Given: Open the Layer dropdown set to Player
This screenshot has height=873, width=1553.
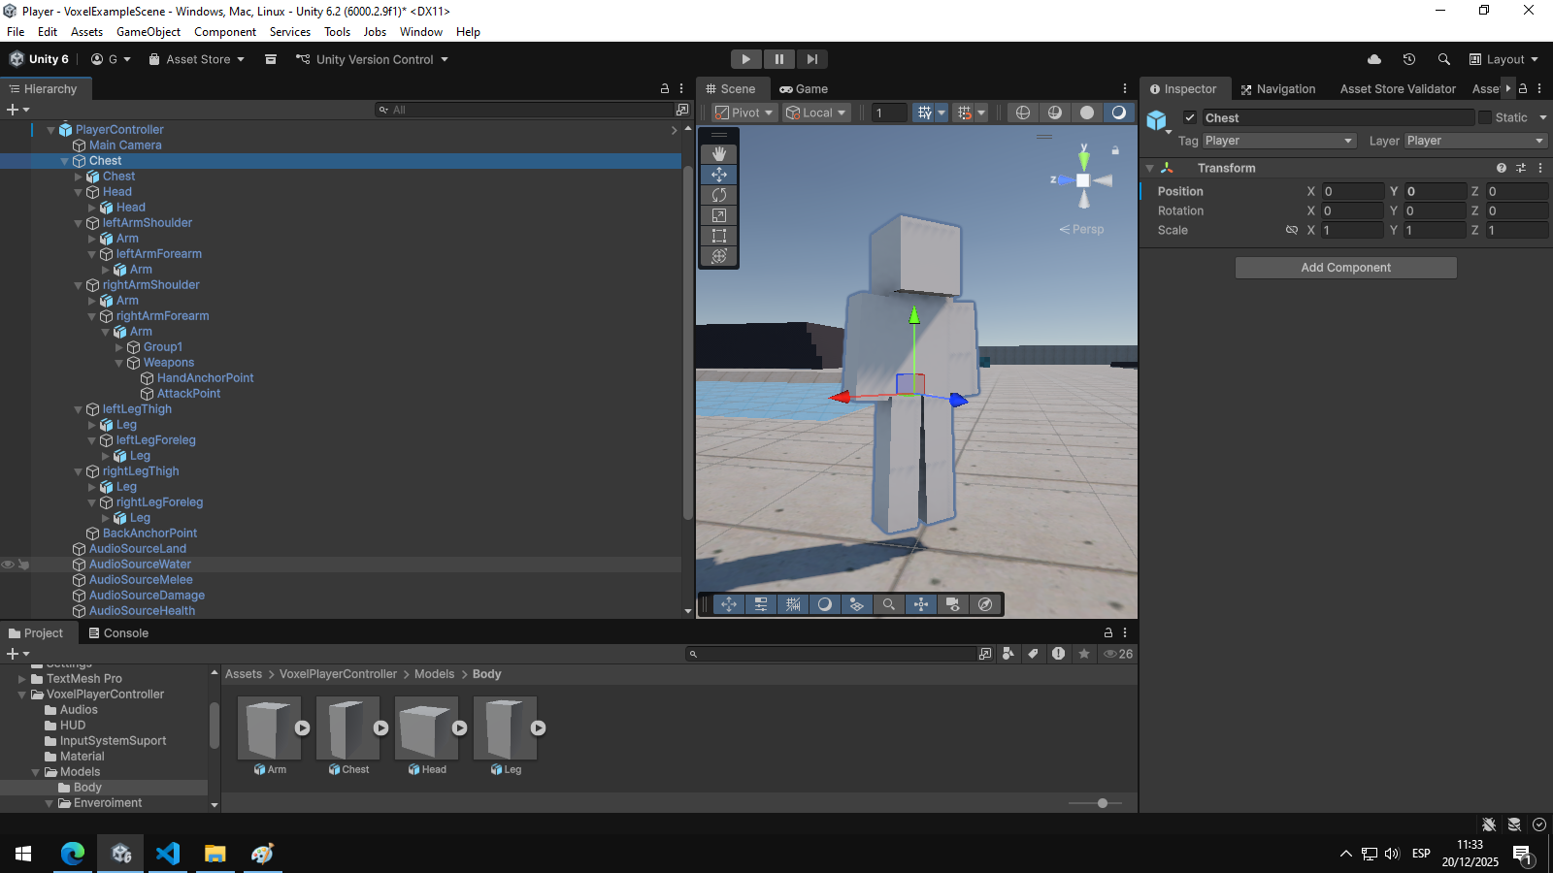Looking at the screenshot, I should (x=1473, y=140).
